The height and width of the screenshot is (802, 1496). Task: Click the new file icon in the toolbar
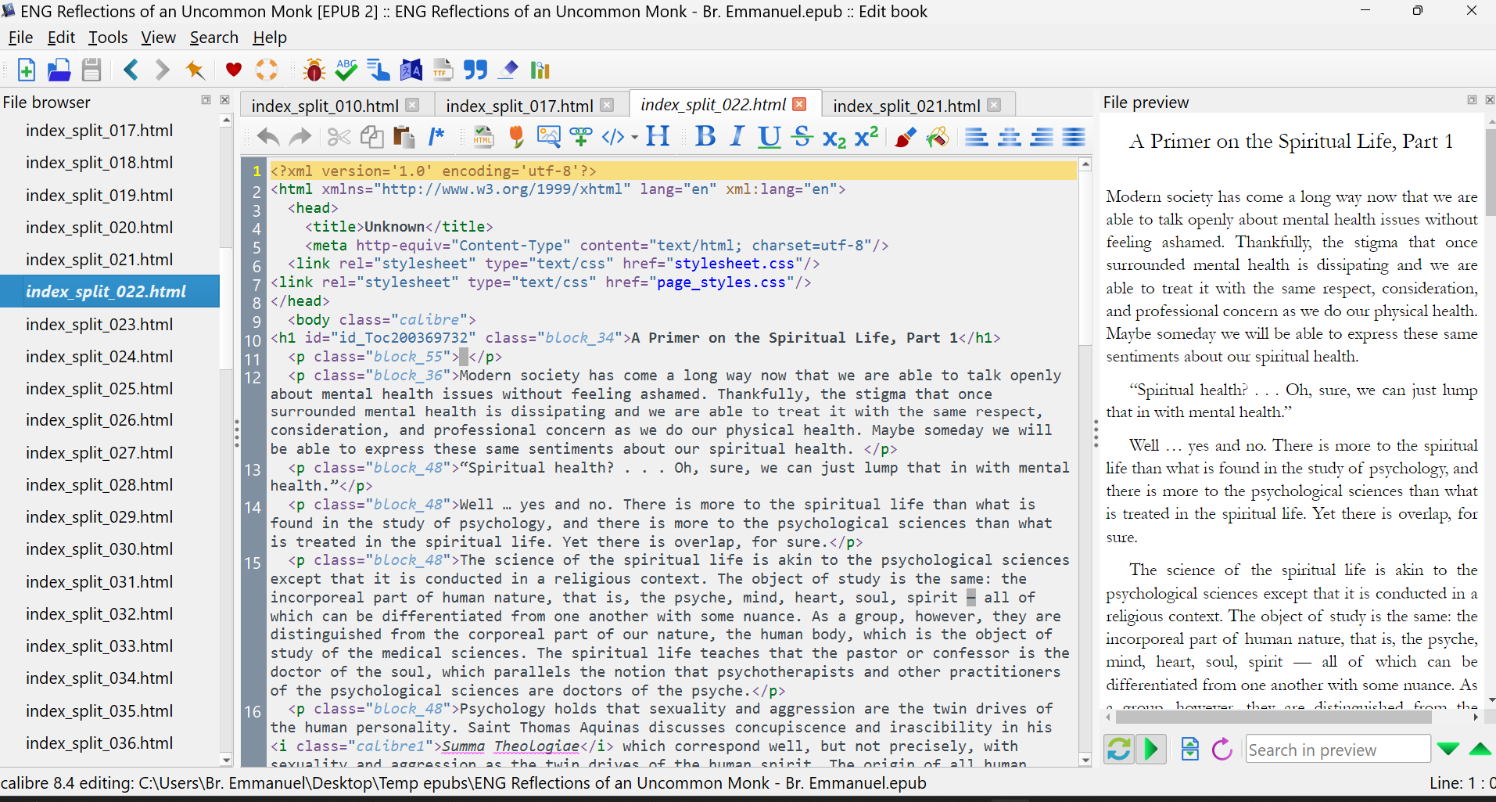26,70
